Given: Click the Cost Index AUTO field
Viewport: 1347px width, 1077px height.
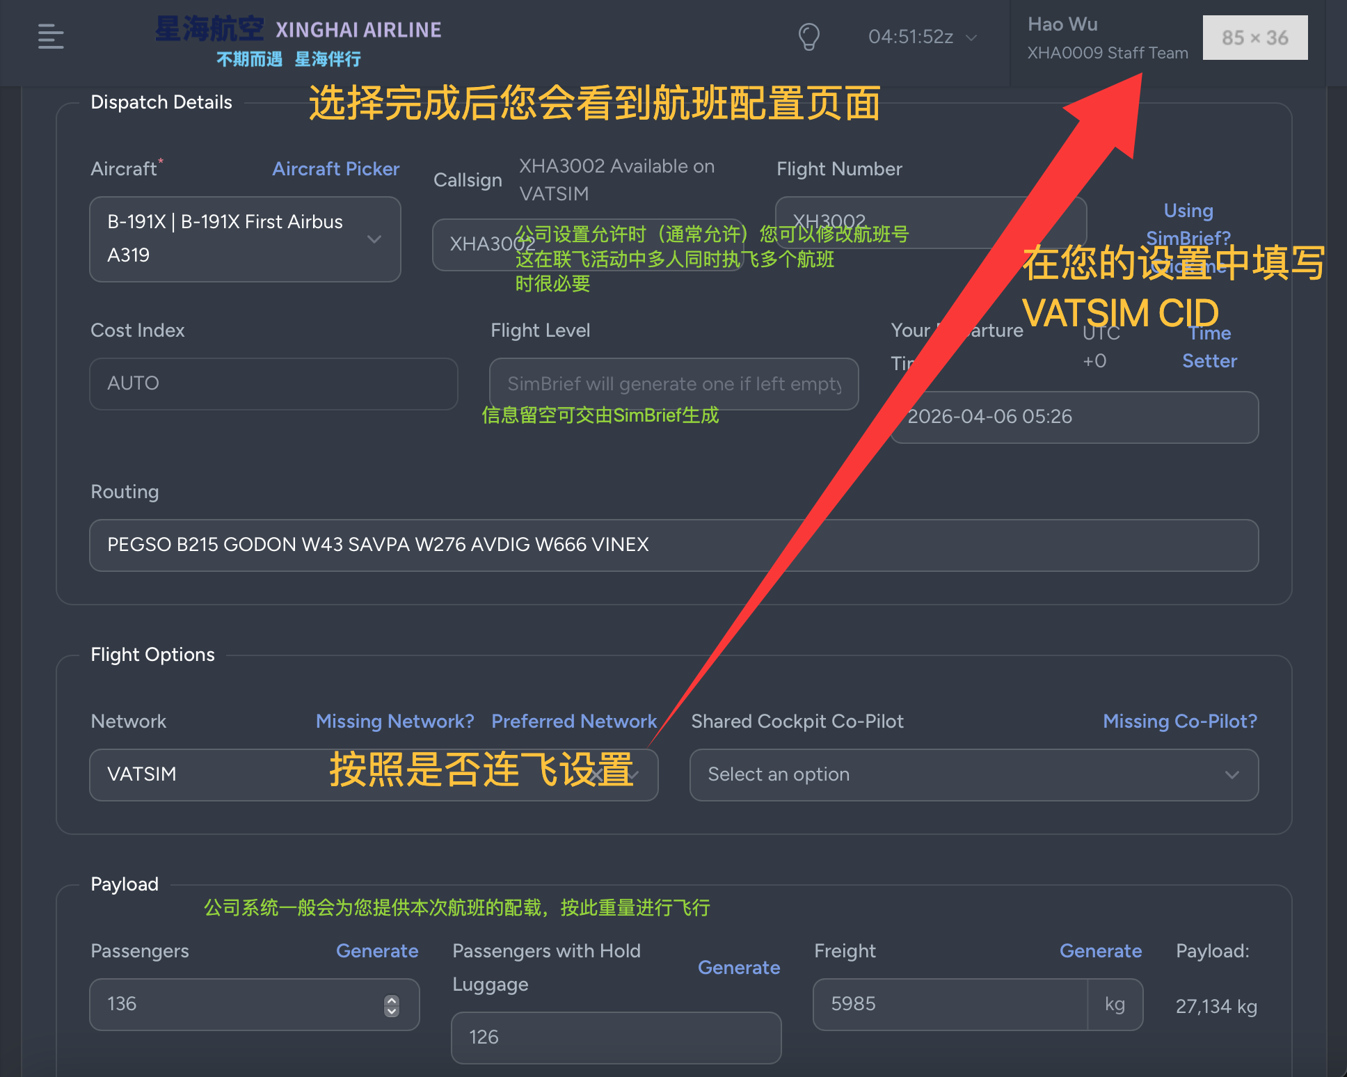Looking at the screenshot, I should pos(273,383).
